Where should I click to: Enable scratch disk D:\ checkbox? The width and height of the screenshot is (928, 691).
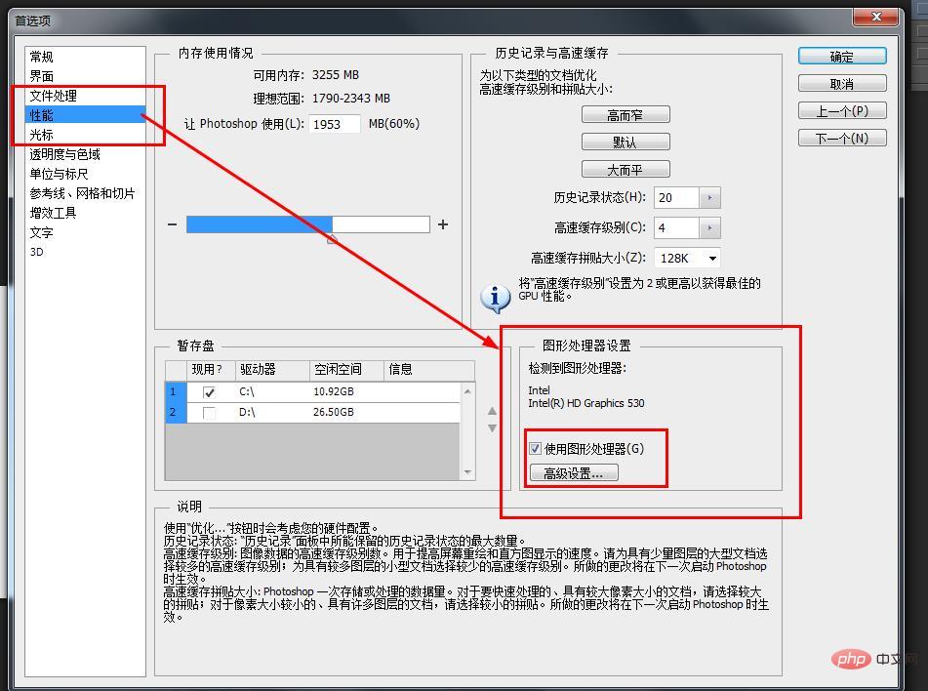[209, 413]
